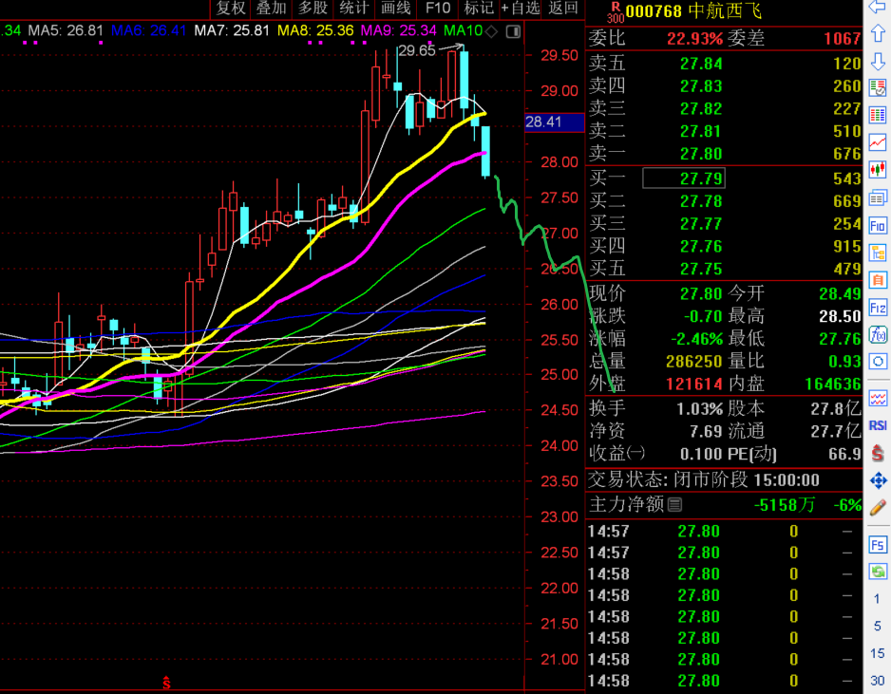Open the wavy indicator lines icon
Viewport: 891px width, 694px height.
click(x=878, y=398)
